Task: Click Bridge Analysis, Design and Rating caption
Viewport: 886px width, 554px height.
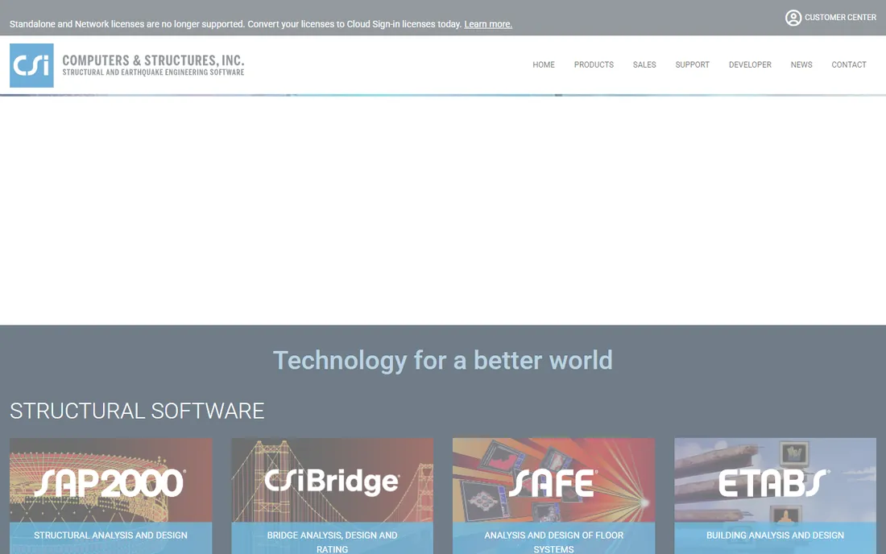Action: click(x=332, y=542)
